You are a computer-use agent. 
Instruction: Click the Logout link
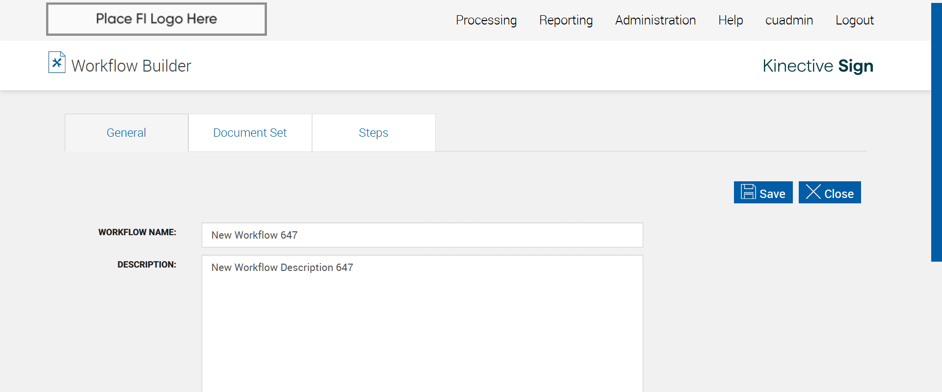pos(854,20)
